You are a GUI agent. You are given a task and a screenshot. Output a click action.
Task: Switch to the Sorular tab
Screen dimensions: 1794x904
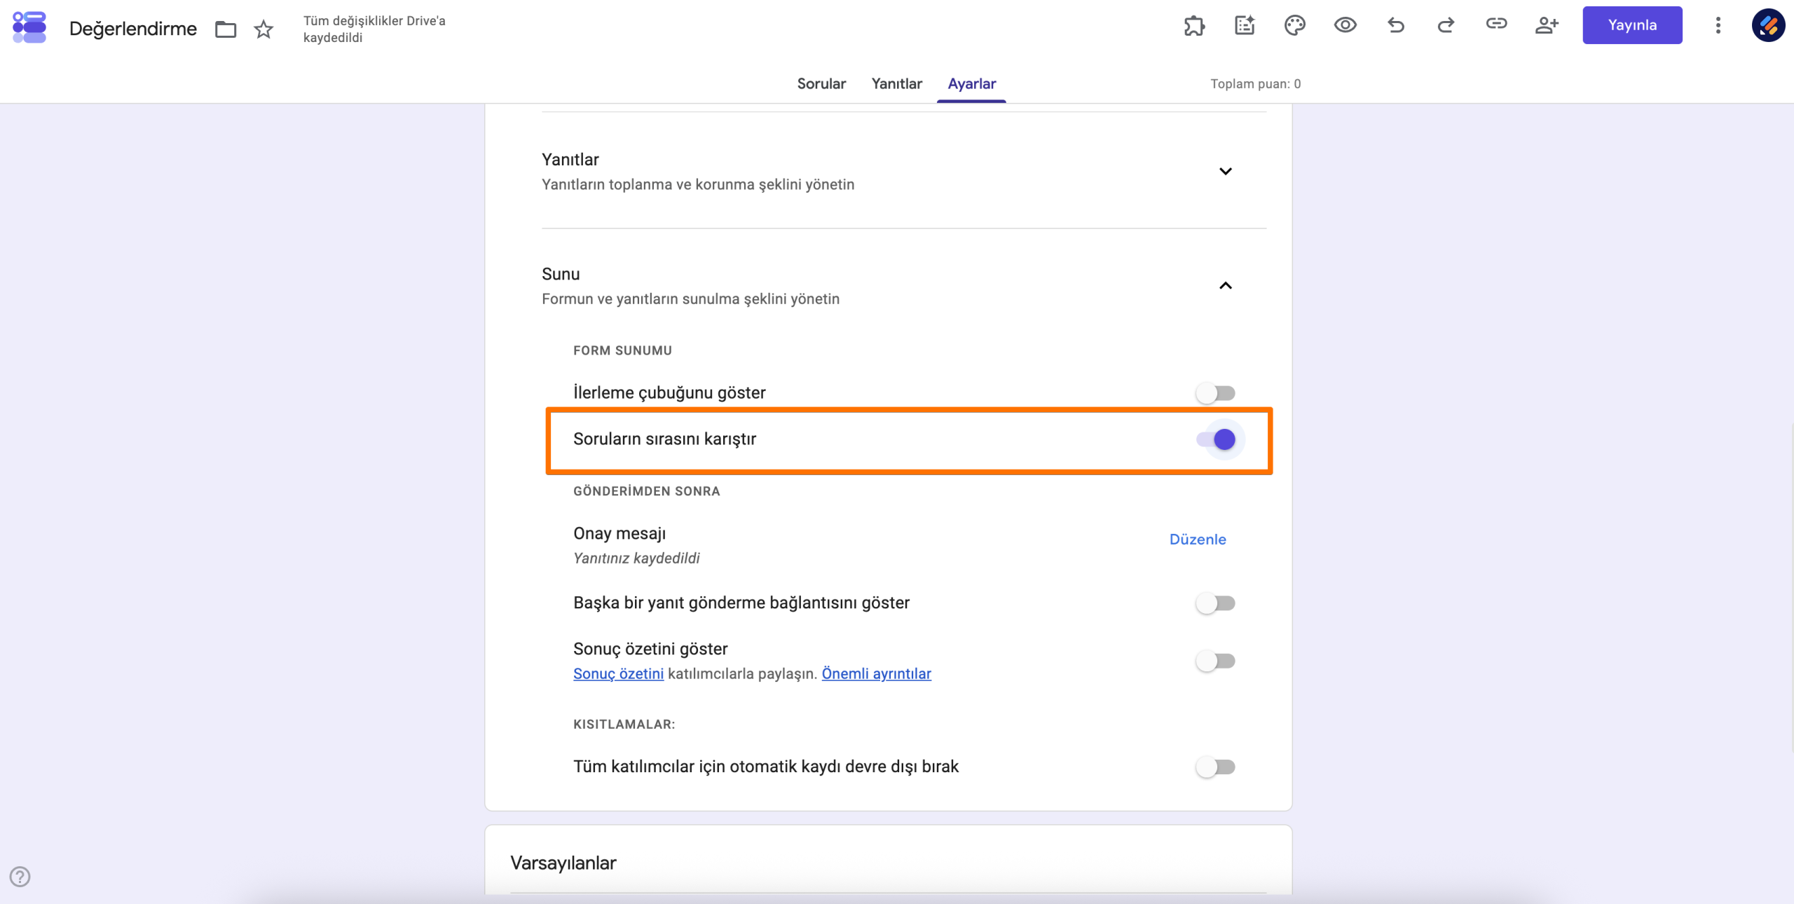(x=821, y=83)
